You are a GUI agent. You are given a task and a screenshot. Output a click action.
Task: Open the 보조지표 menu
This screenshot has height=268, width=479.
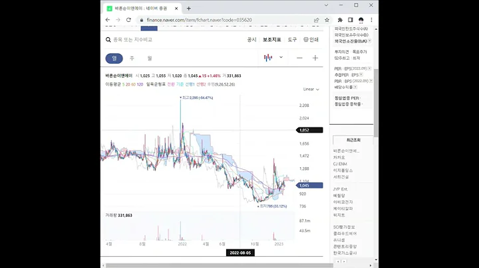(x=272, y=40)
